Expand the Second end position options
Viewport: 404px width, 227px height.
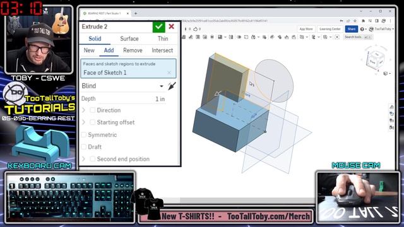(x=84, y=159)
